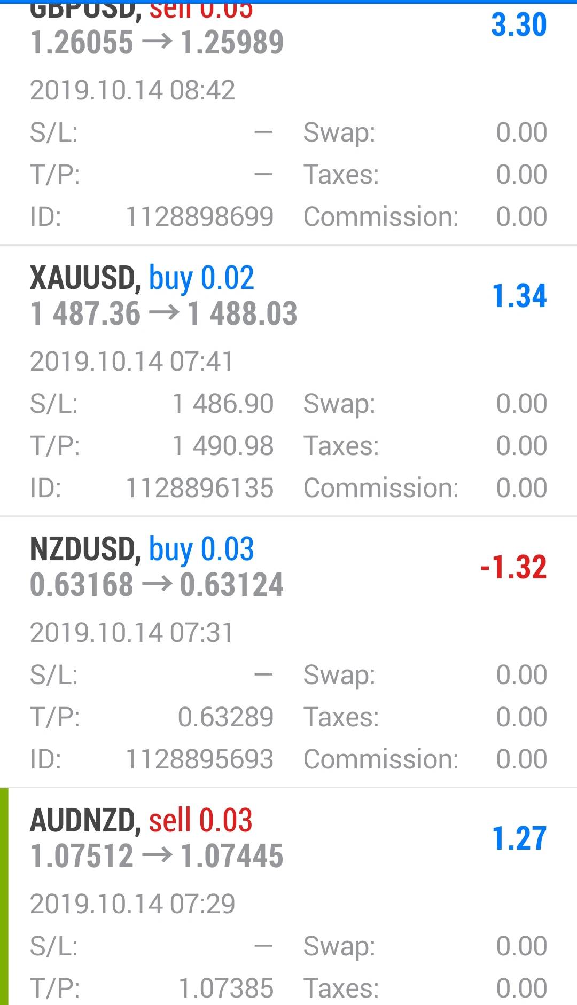The height and width of the screenshot is (1005, 577).
Task: Open the XAUUSD buy 0.02 trade
Action: (142, 278)
